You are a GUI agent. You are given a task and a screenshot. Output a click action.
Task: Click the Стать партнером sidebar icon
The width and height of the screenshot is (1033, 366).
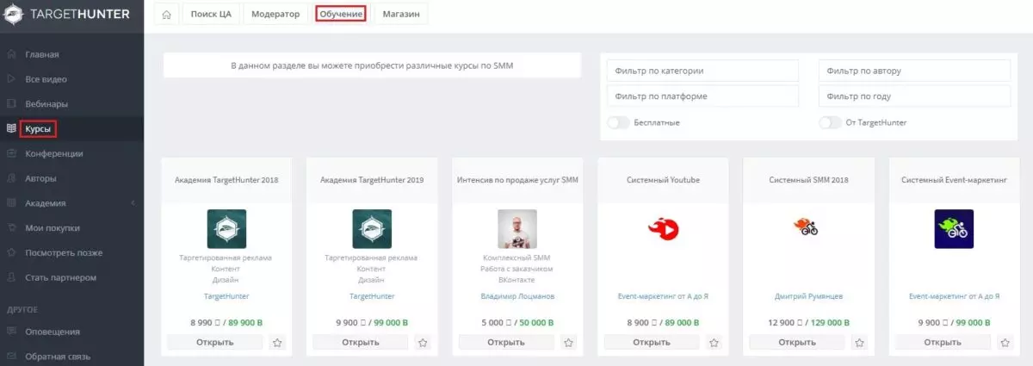pos(11,278)
